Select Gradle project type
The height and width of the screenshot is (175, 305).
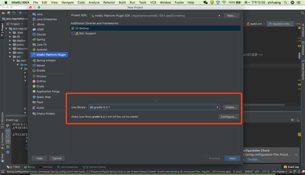click(x=41, y=71)
